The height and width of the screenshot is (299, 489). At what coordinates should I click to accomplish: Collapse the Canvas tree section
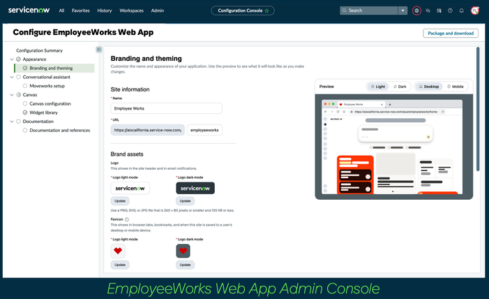[12, 95]
